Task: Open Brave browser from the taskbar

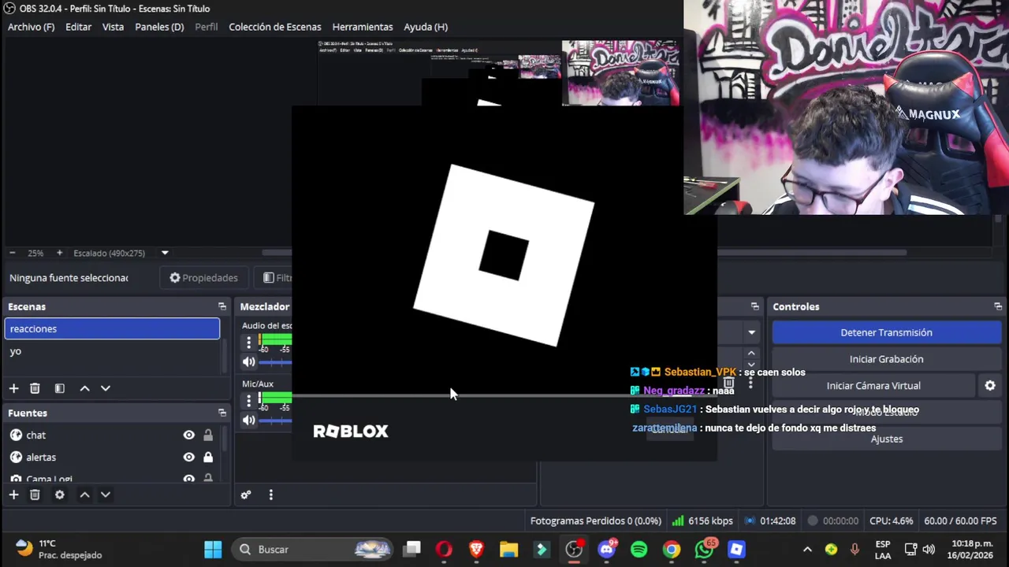Action: pyautogui.click(x=476, y=549)
